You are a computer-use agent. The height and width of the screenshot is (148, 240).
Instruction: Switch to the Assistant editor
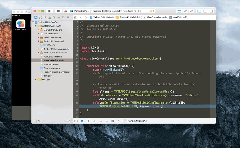pyautogui.click(x=185, y=11)
